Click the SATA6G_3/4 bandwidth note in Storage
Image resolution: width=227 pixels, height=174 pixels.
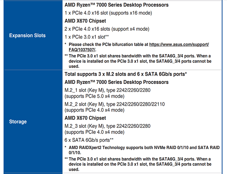[140, 164]
